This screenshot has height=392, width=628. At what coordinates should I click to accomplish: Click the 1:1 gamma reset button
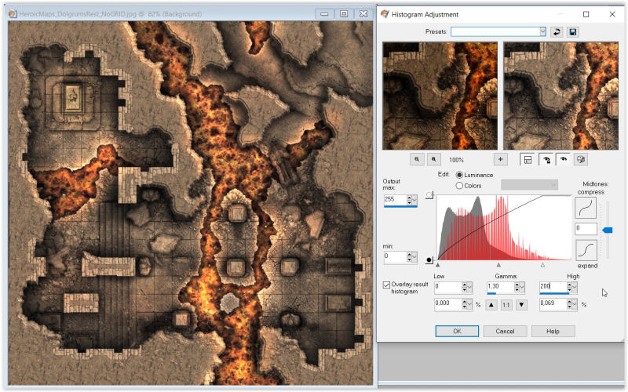[506, 304]
